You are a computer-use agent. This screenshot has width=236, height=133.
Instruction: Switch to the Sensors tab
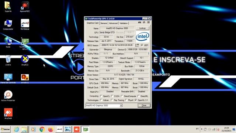104,23
